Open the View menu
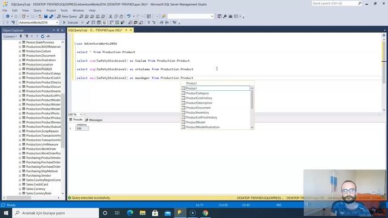This screenshot has height=218, width=388. (25, 10)
